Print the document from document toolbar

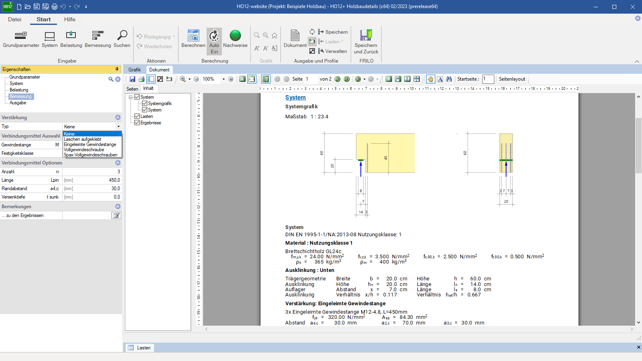point(141,79)
